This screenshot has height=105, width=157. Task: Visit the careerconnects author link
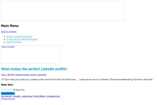coord(22,75)
